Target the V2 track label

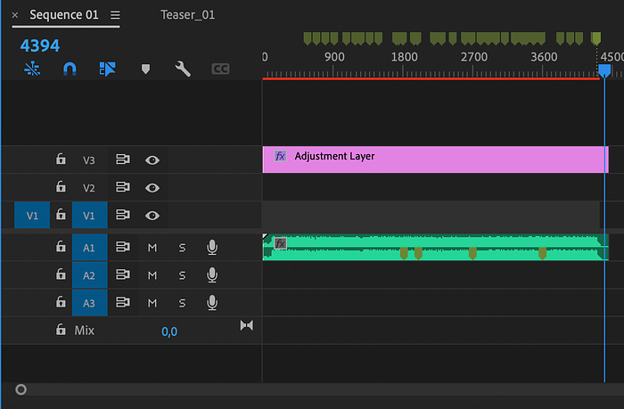(x=89, y=188)
